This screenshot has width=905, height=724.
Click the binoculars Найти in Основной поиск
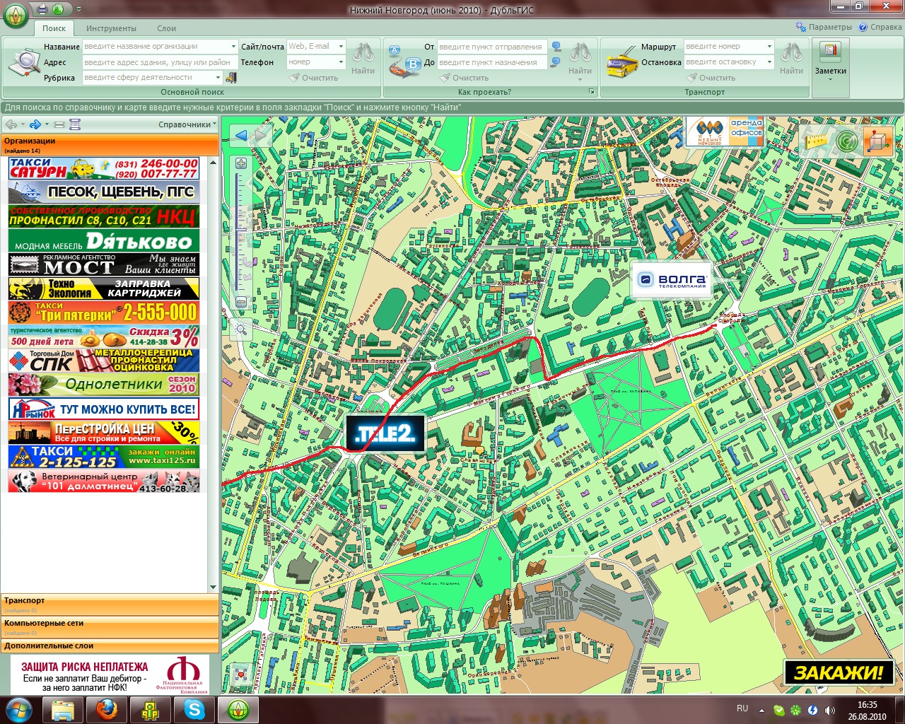click(x=363, y=59)
